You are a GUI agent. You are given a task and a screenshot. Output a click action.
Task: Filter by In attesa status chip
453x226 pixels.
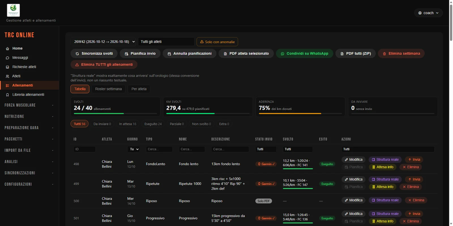127,124
